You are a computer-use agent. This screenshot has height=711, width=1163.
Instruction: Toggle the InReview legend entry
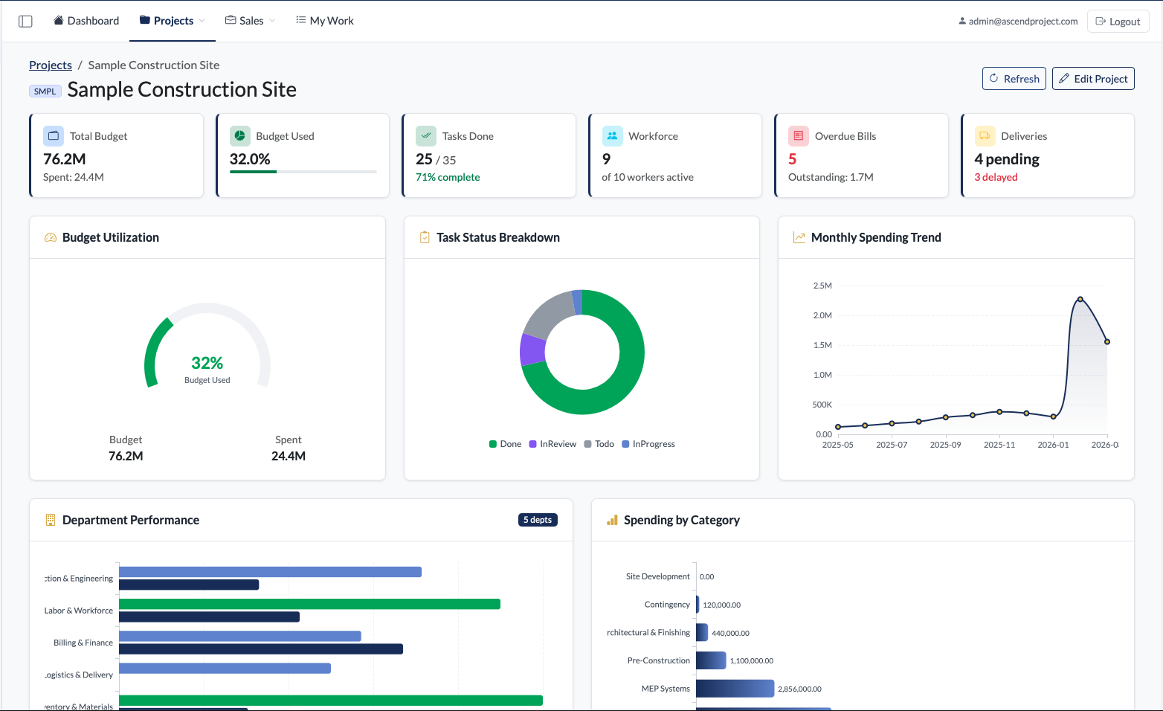click(552, 444)
